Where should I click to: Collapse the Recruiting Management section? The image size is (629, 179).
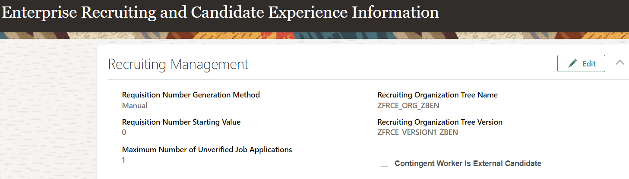[x=620, y=63]
